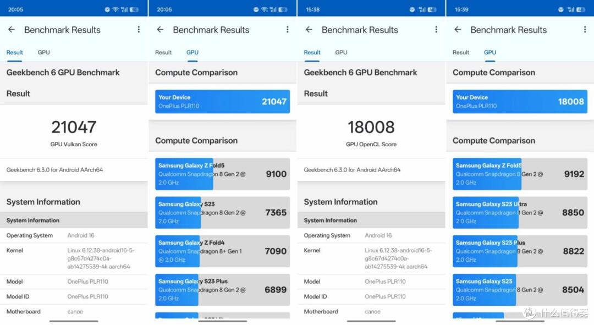Select Samsung Galaxy S23 row scoring 8504
The height and width of the screenshot is (325, 594).
[520, 290]
